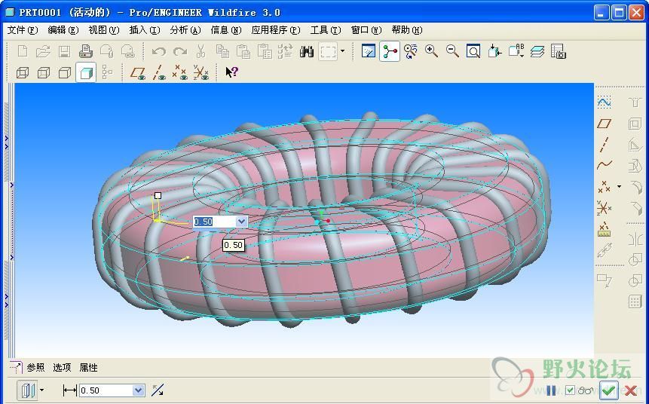
Task: Open the 工具(T) menu
Action: point(326,30)
